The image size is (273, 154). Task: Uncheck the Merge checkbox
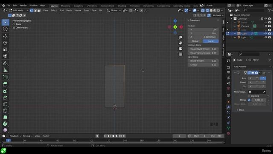click(x=249, y=100)
